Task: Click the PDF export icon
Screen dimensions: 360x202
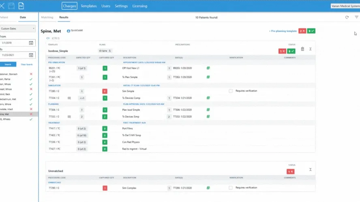Action: click(x=21, y=6)
